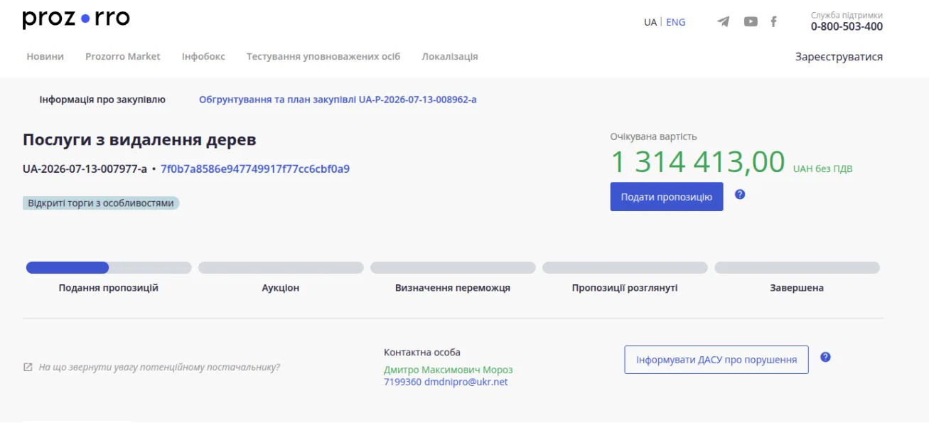Image resolution: width=929 pixels, height=423 pixels.
Task: Click the Аукціон stage progress bar
Action: [281, 268]
